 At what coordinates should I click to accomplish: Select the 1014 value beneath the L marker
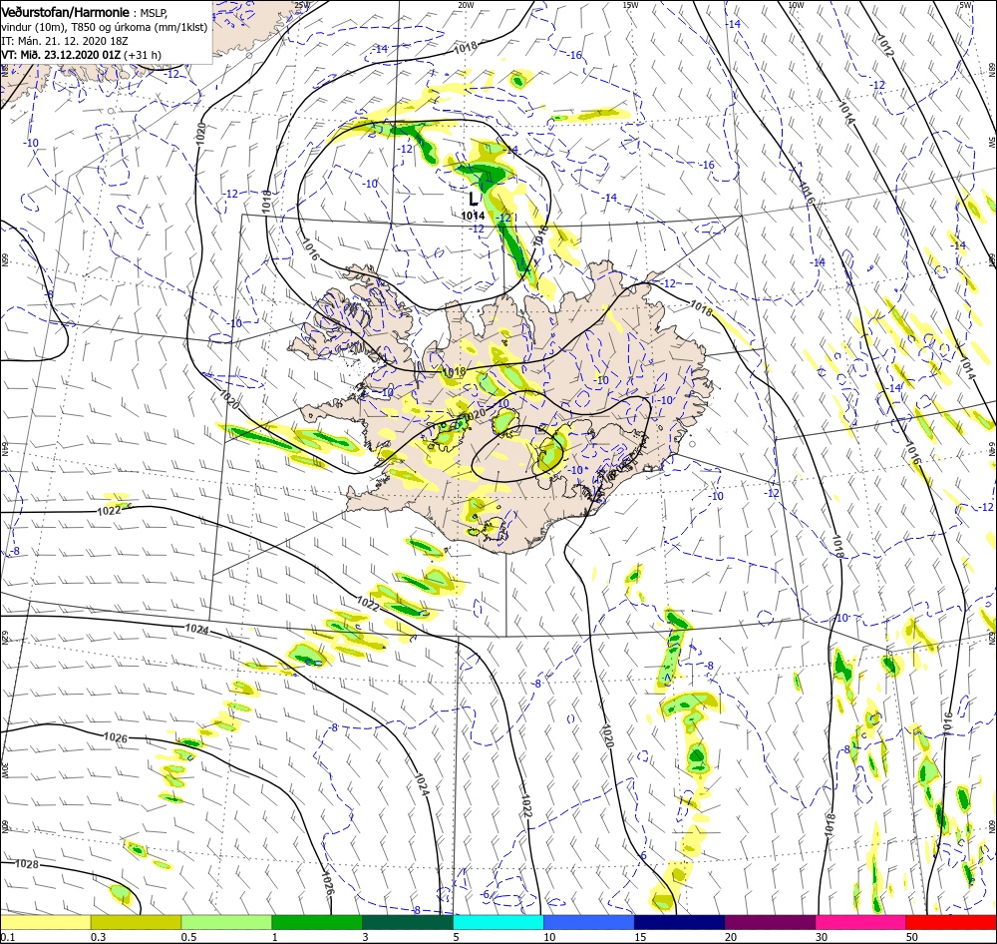click(x=473, y=216)
